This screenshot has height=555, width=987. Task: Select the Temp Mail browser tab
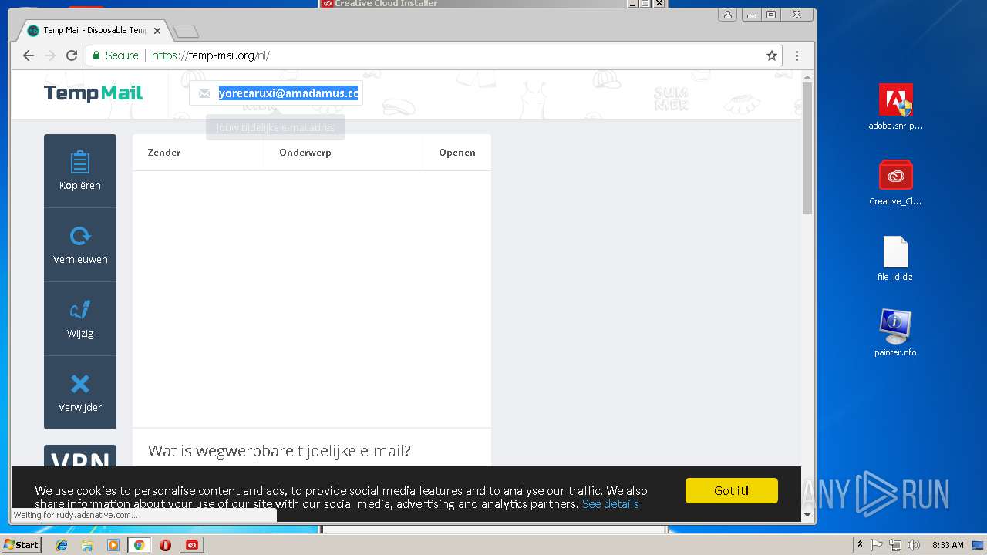point(93,31)
